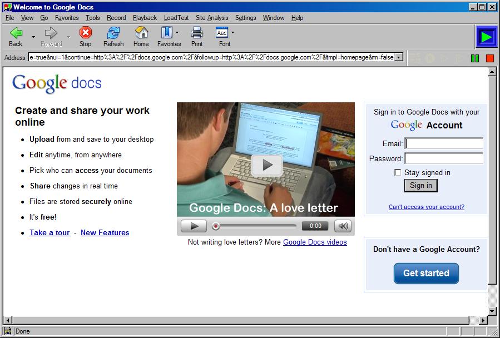The height and width of the screenshot is (338, 500).
Task: Click the "Share changes in real time" bullet
Action: point(73,186)
